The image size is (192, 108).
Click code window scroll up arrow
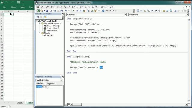click(189, 19)
